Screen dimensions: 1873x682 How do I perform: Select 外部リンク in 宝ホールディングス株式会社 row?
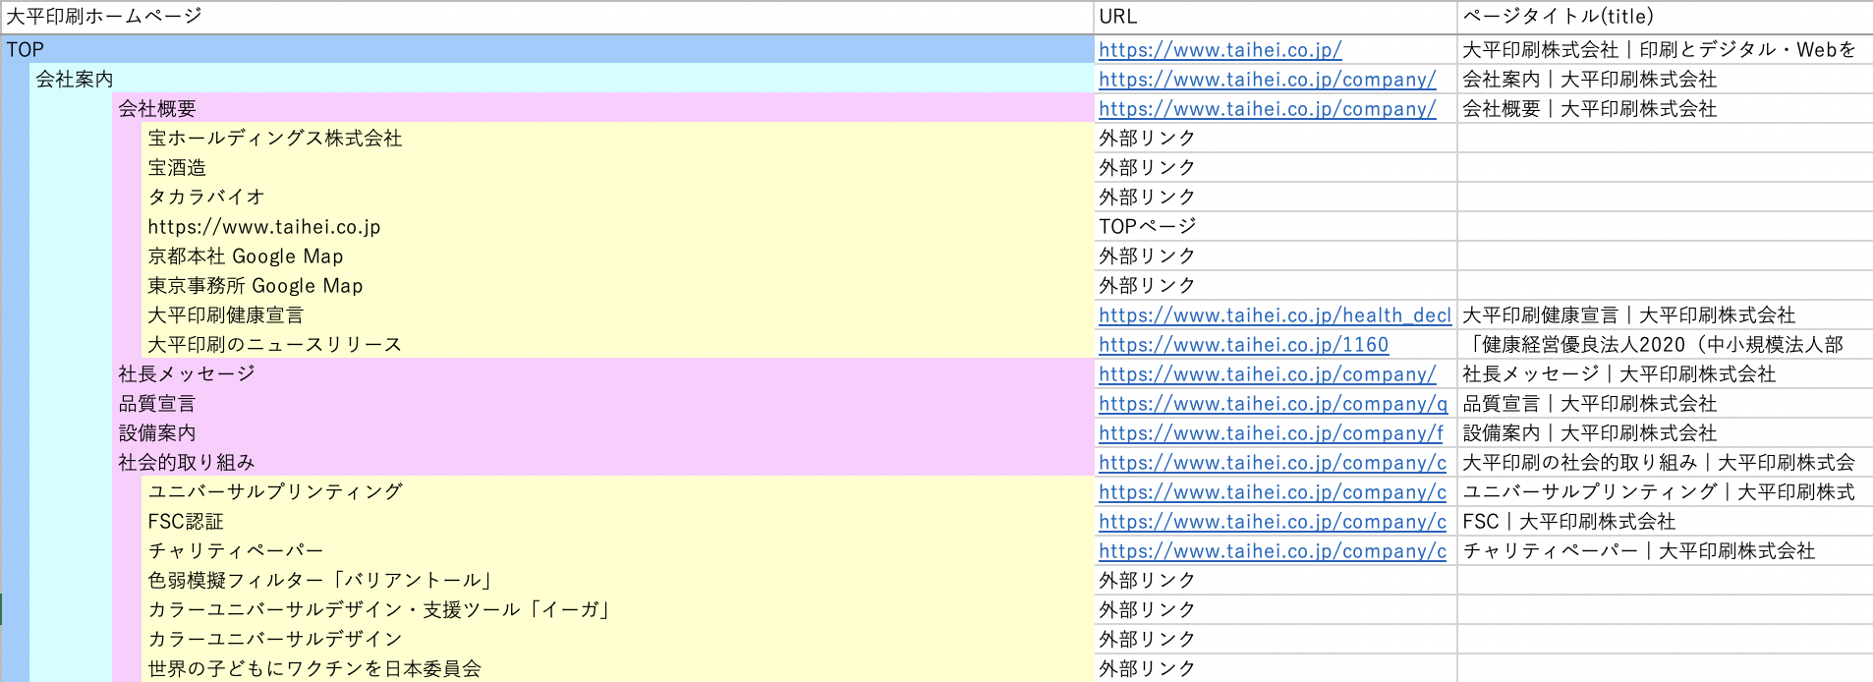tap(1276, 138)
